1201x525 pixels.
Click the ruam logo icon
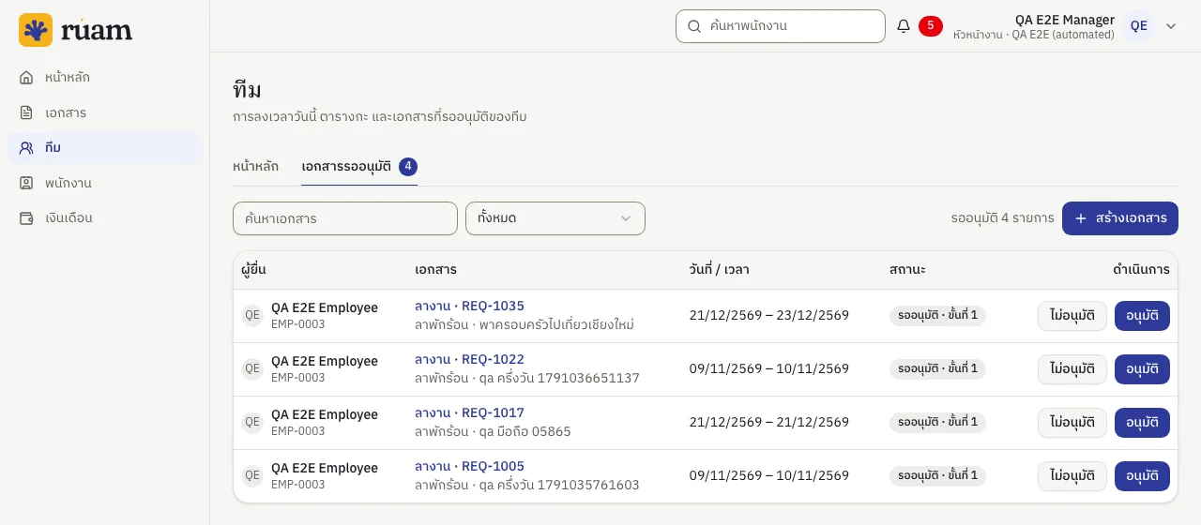click(x=36, y=30)
